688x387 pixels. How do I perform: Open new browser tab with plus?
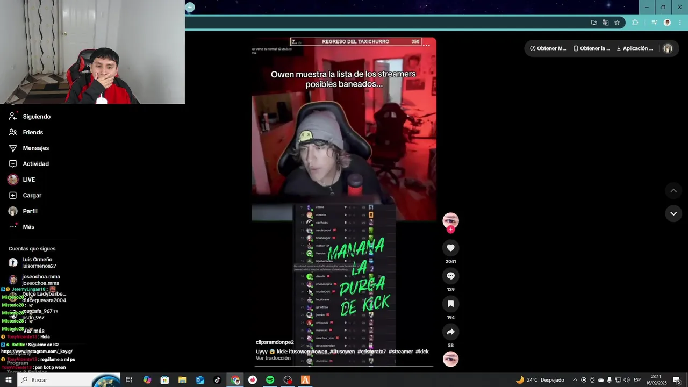coord(190,7)
